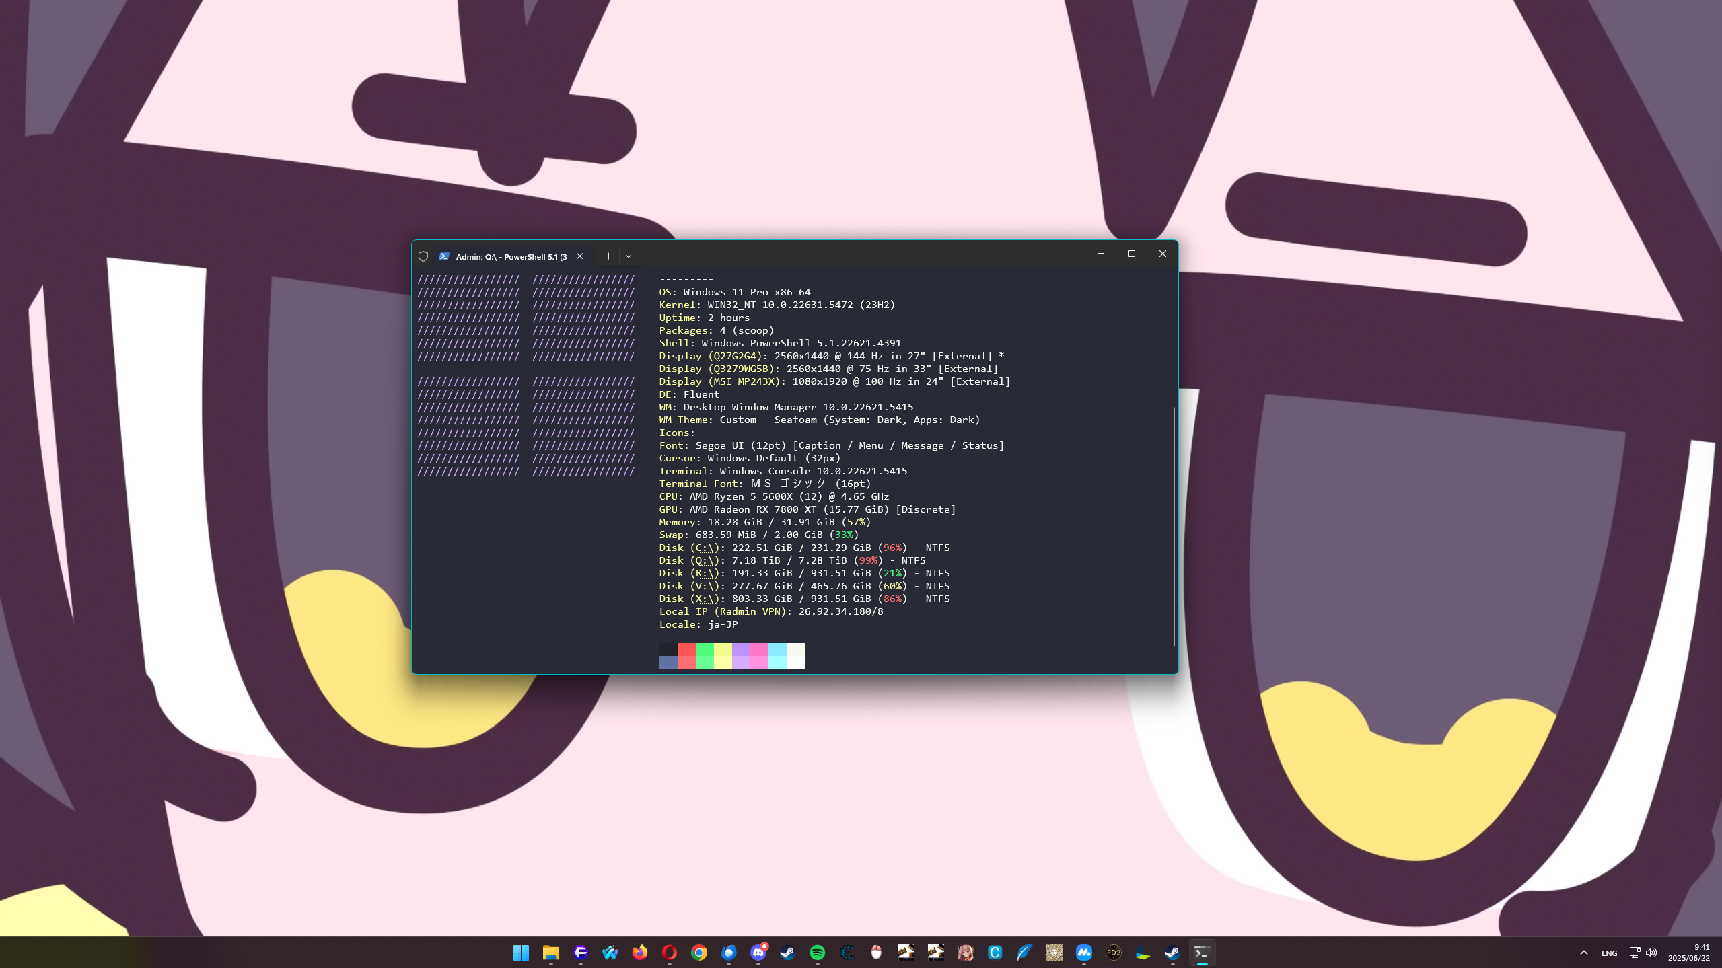Viewport: 1722px width, 968px height.
Task: Open File Explorer from the taskbar
Action: [550, 953]
